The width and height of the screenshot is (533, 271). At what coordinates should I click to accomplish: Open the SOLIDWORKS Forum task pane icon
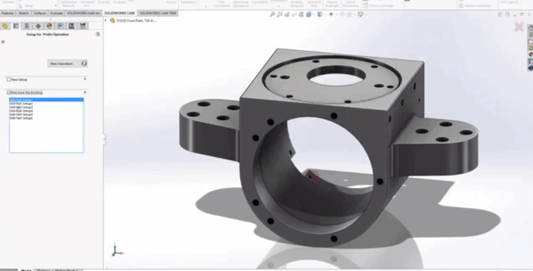[x=531, y=68]
